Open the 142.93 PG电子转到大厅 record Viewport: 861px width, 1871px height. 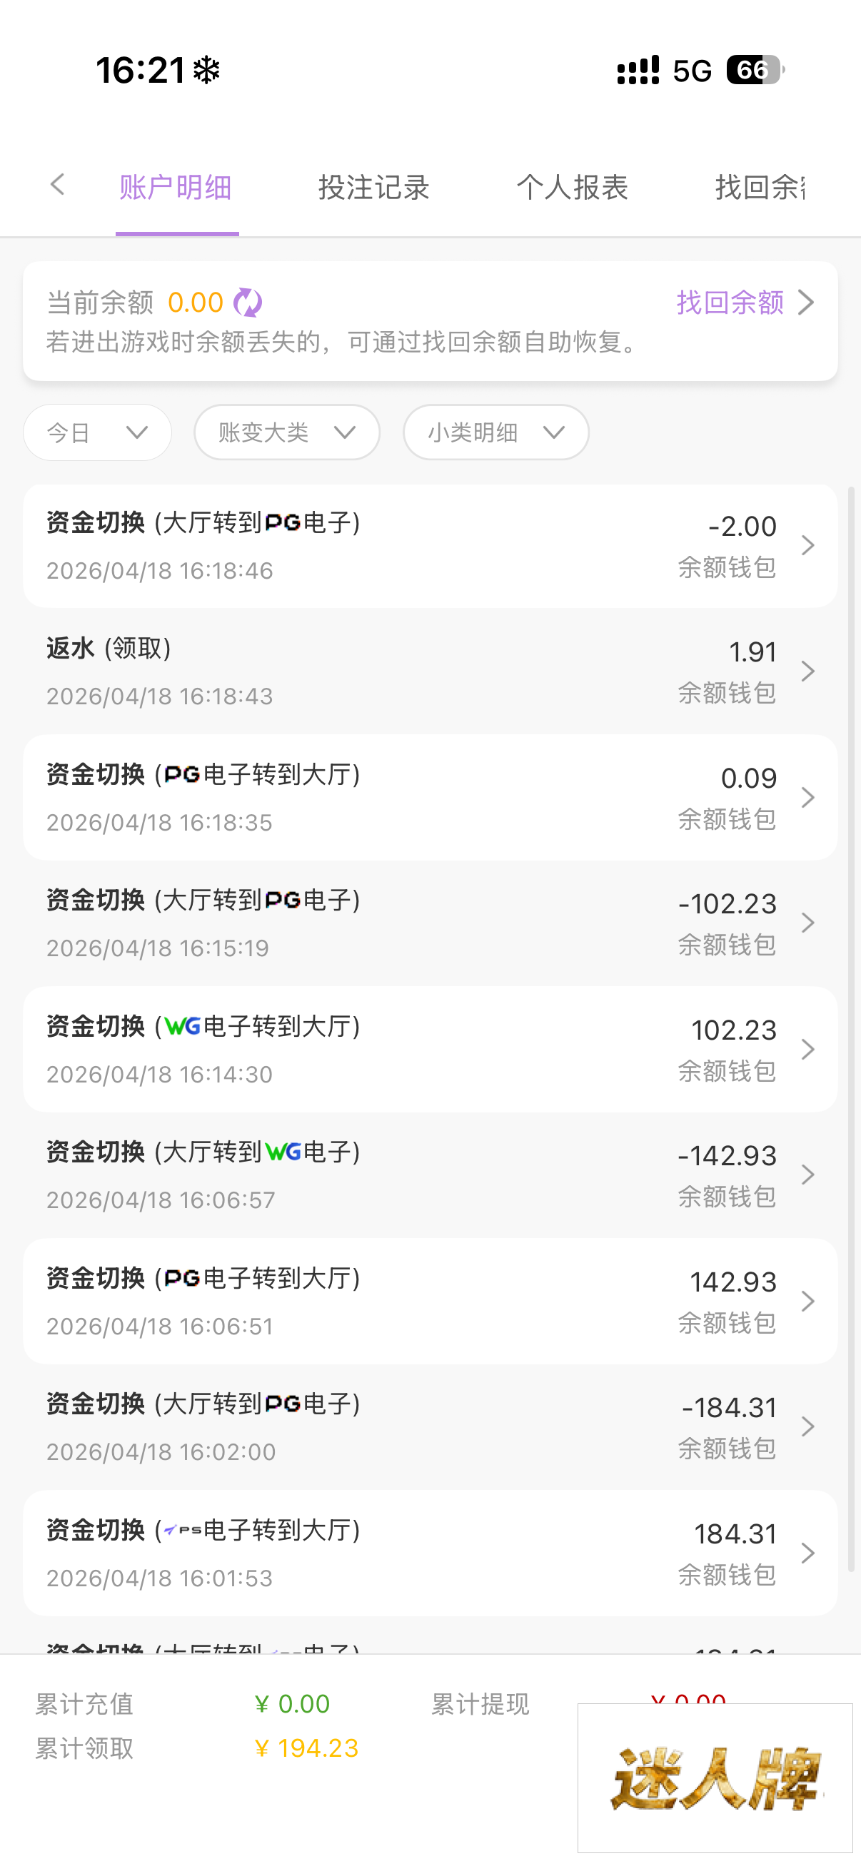(430, 1301)
